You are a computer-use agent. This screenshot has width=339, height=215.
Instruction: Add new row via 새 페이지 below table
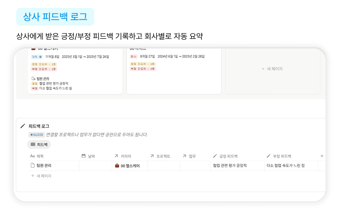43,176
